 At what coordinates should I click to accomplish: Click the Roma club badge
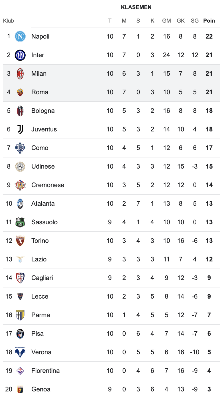coord(20,92)
